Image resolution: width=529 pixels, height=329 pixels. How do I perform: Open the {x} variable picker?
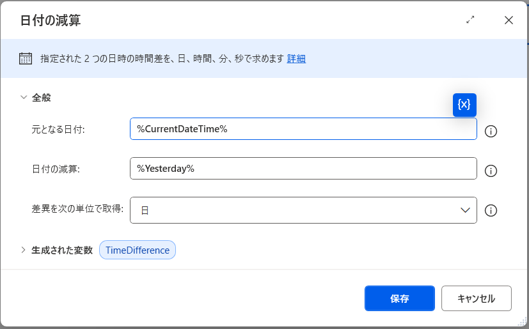pyautogui.click(x=464, y=105)
